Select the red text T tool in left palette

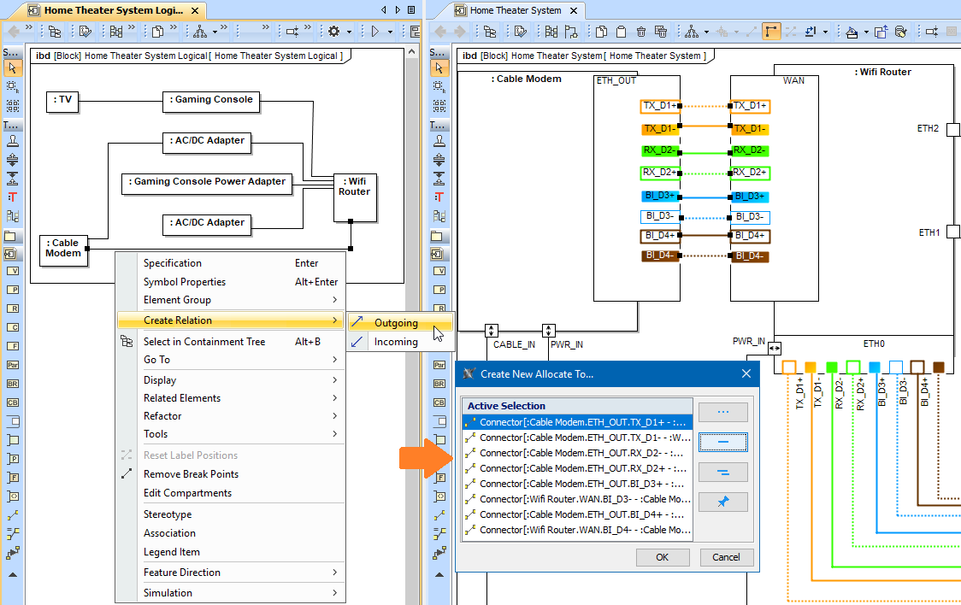click(x=12, y=197)
